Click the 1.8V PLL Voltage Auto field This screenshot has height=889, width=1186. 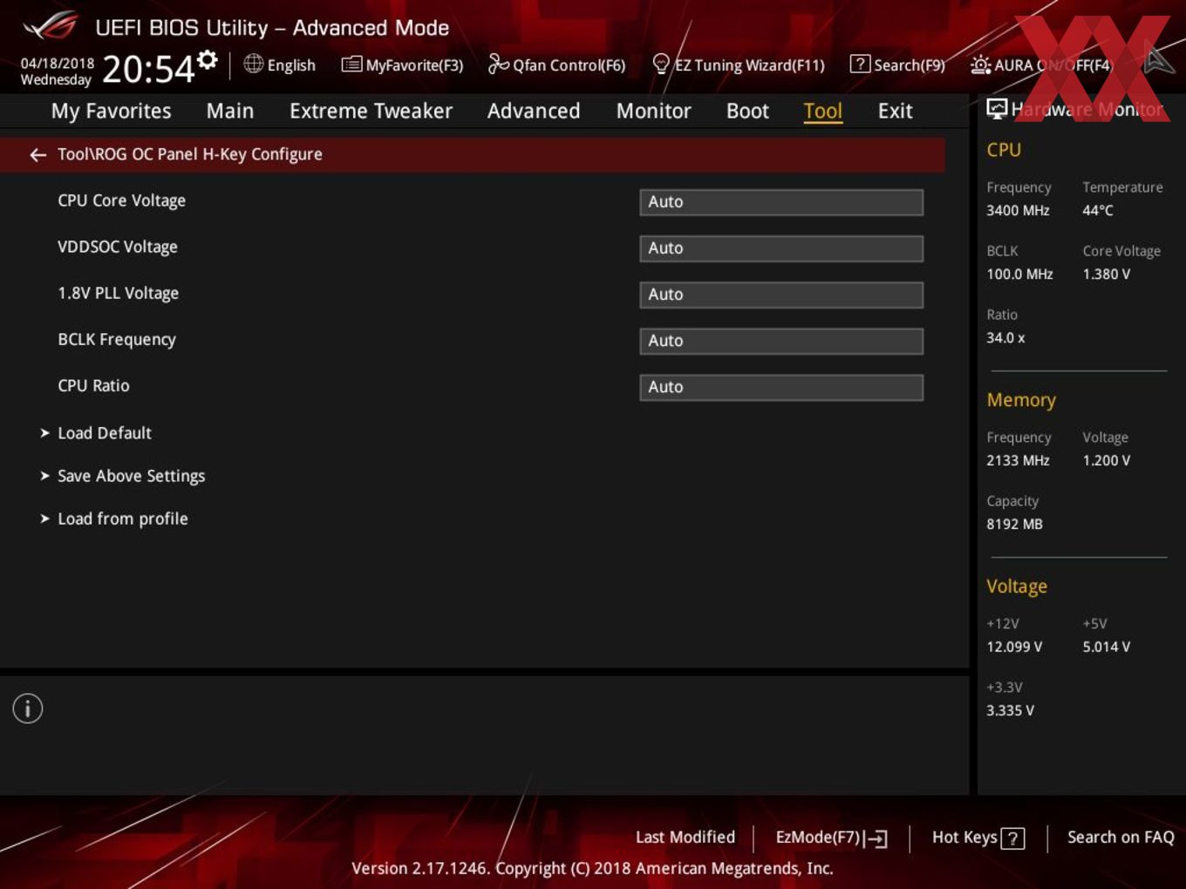click(781, 295)
